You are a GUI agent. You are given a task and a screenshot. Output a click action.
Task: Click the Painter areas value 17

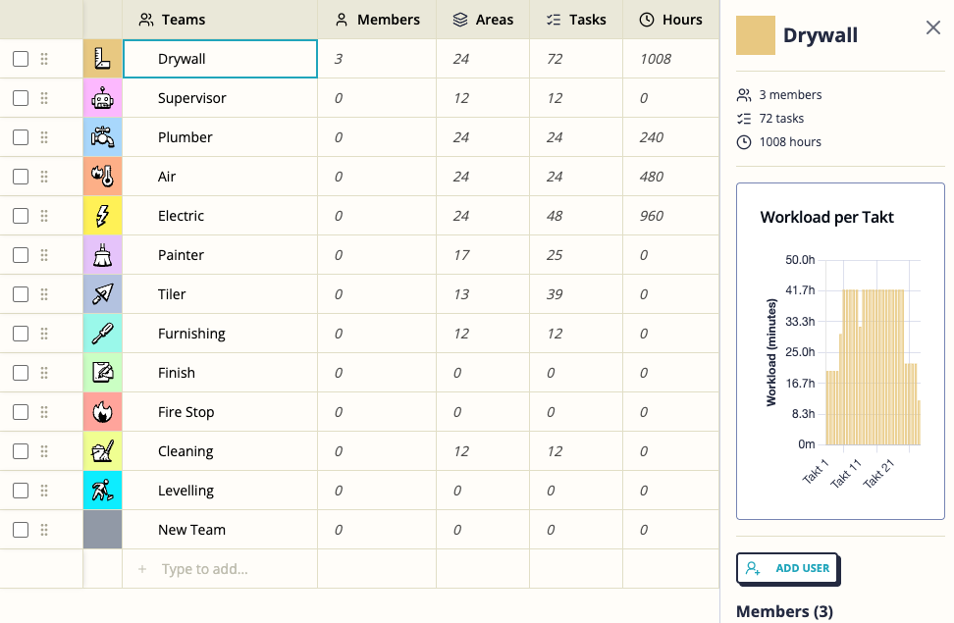point(461,255)
